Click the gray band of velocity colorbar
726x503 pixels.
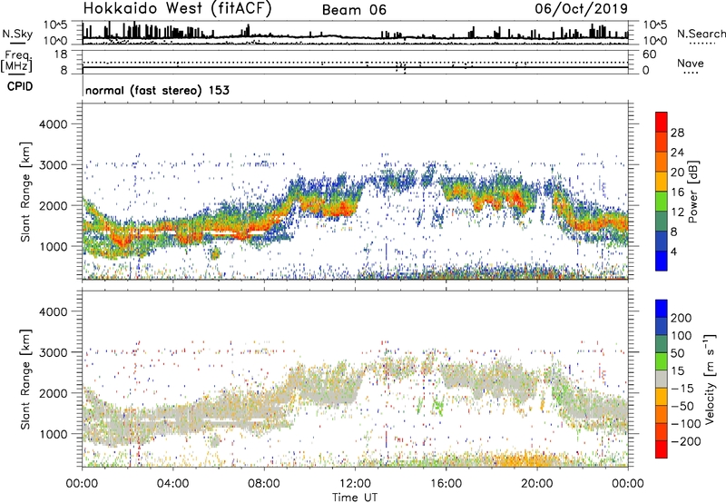pyautogui.click(x=662, y=379)
